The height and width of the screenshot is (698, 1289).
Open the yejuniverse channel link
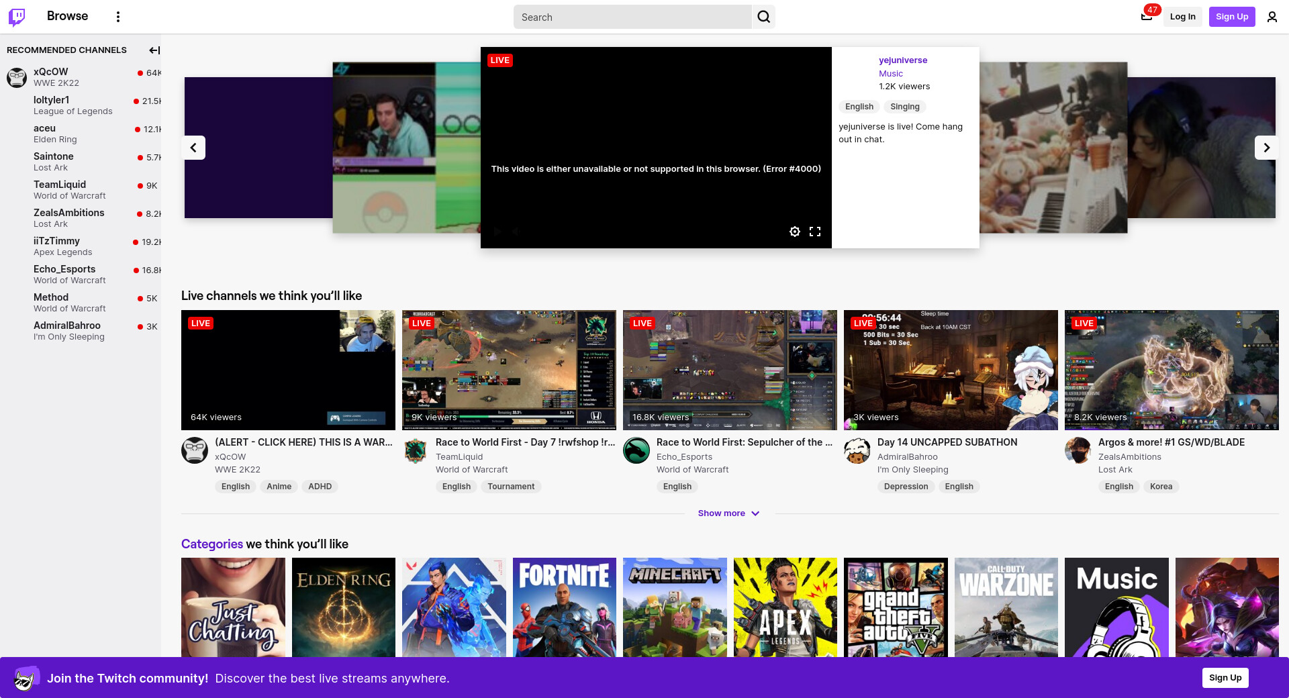(x=903, y=60)
